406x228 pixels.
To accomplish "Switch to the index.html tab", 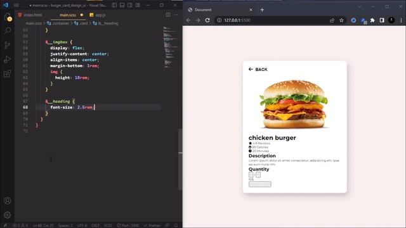I will coord(30,15).
